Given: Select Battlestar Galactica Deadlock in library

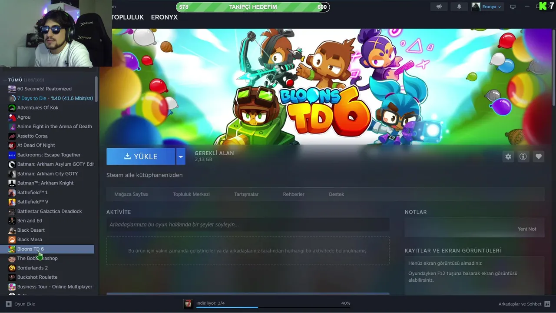Looking at the screenshot, I should tap(50, 211).
